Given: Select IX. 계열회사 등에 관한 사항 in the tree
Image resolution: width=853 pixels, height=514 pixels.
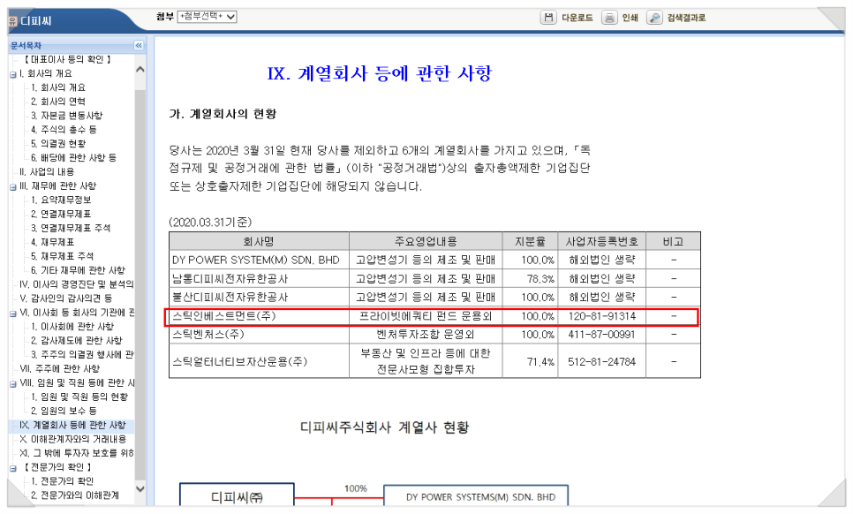Looking at the screenshot, I should click(x=72, y=426).
